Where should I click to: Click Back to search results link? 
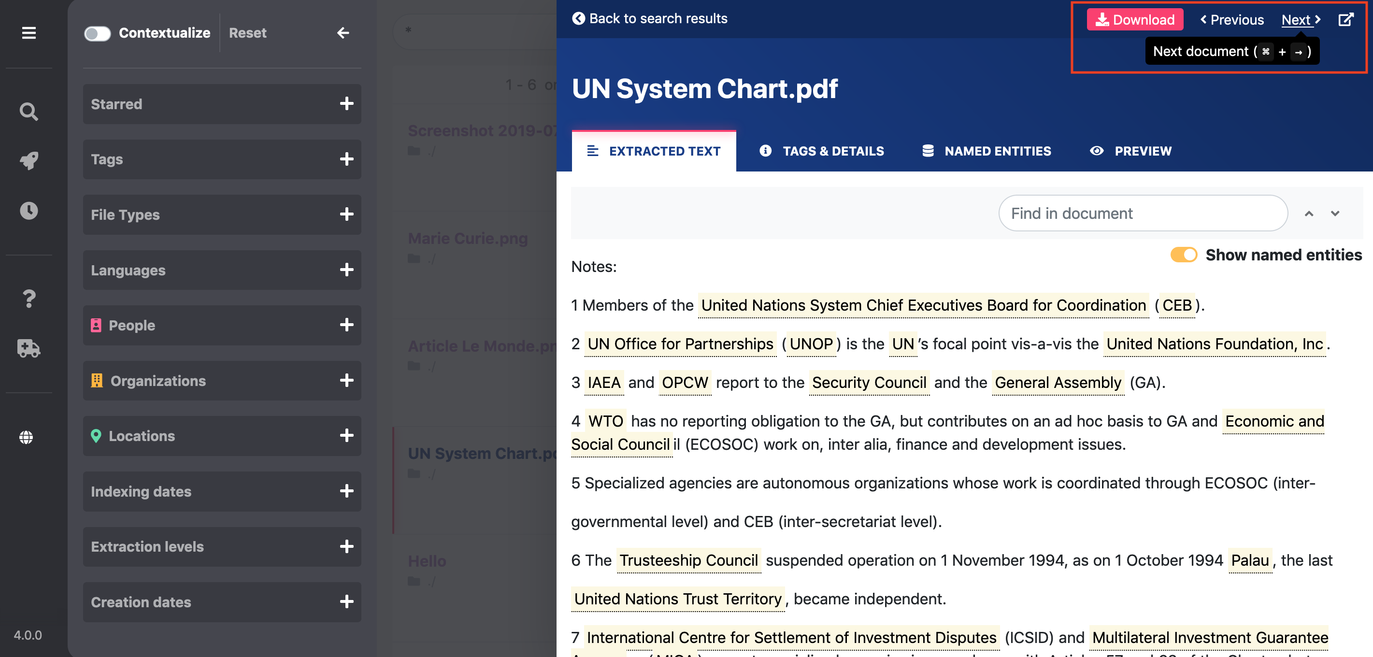click(x=650, y=19)
